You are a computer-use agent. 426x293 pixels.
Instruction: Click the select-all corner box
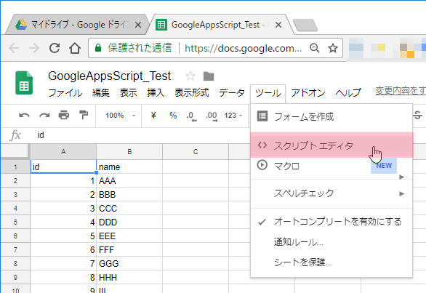[x=15, y=151]
